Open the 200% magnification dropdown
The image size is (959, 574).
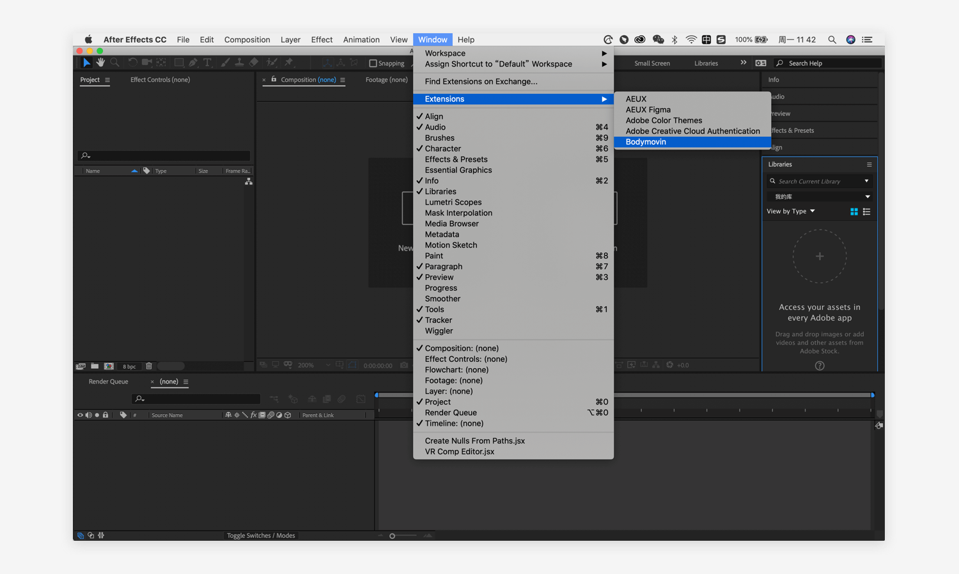pyautogui.click(x=314, y=365)
